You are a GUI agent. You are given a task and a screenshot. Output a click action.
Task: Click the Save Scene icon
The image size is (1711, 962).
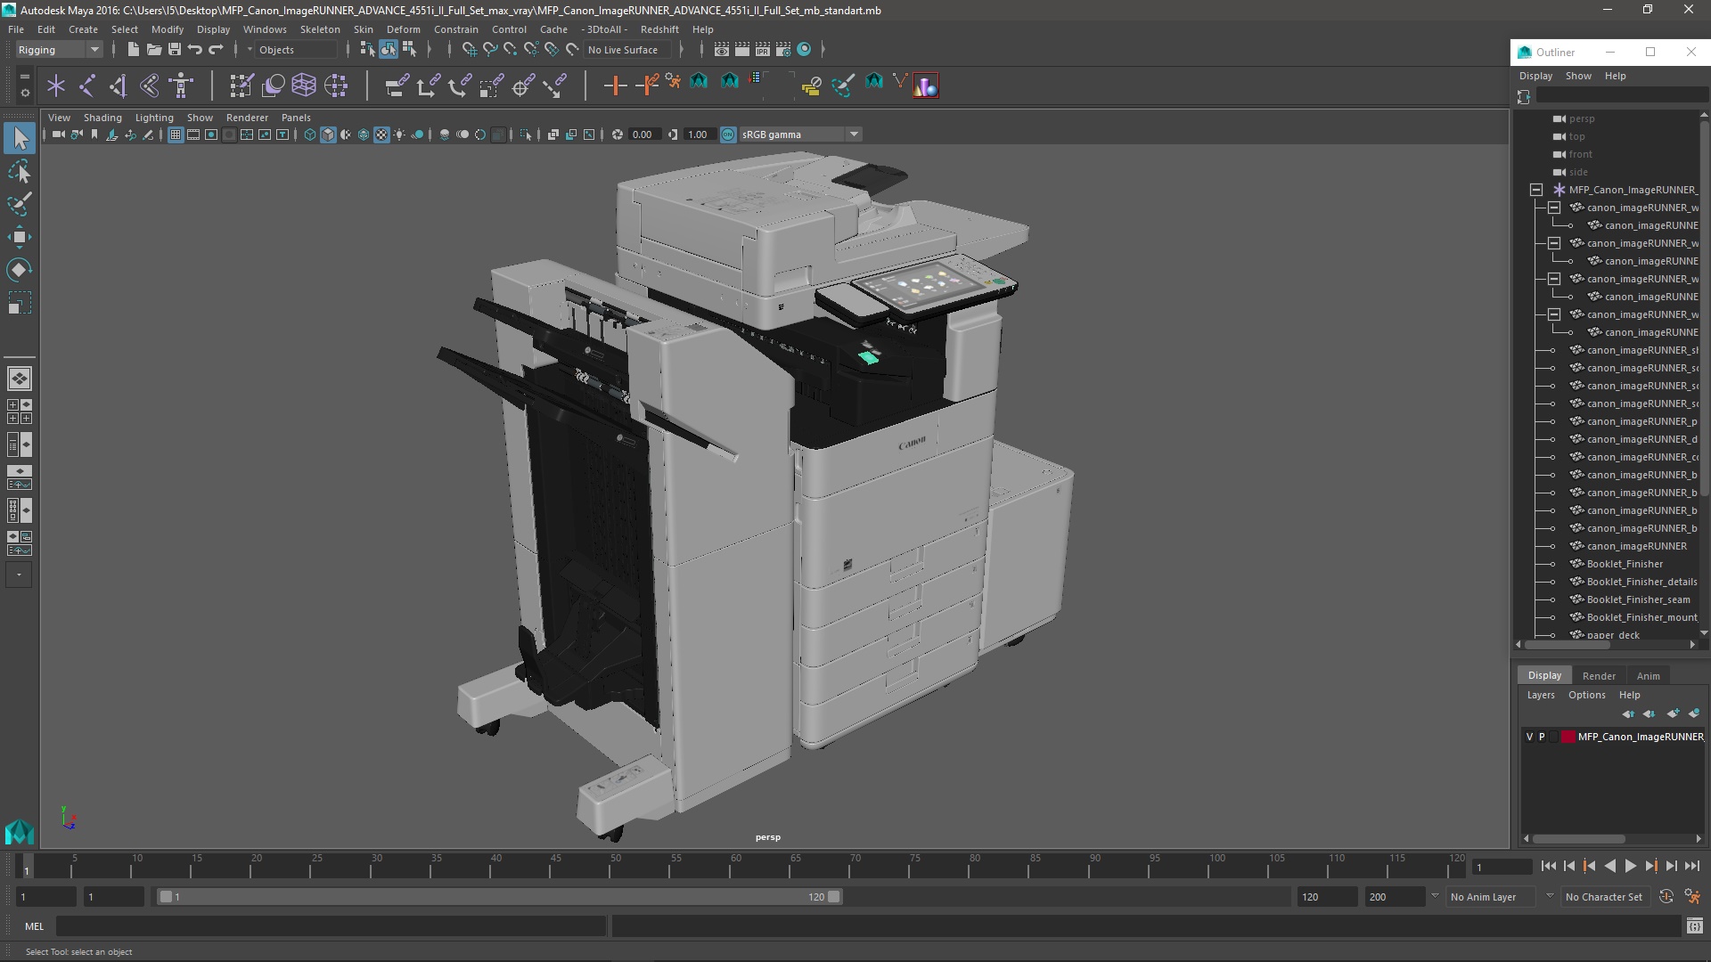[175, 50]
